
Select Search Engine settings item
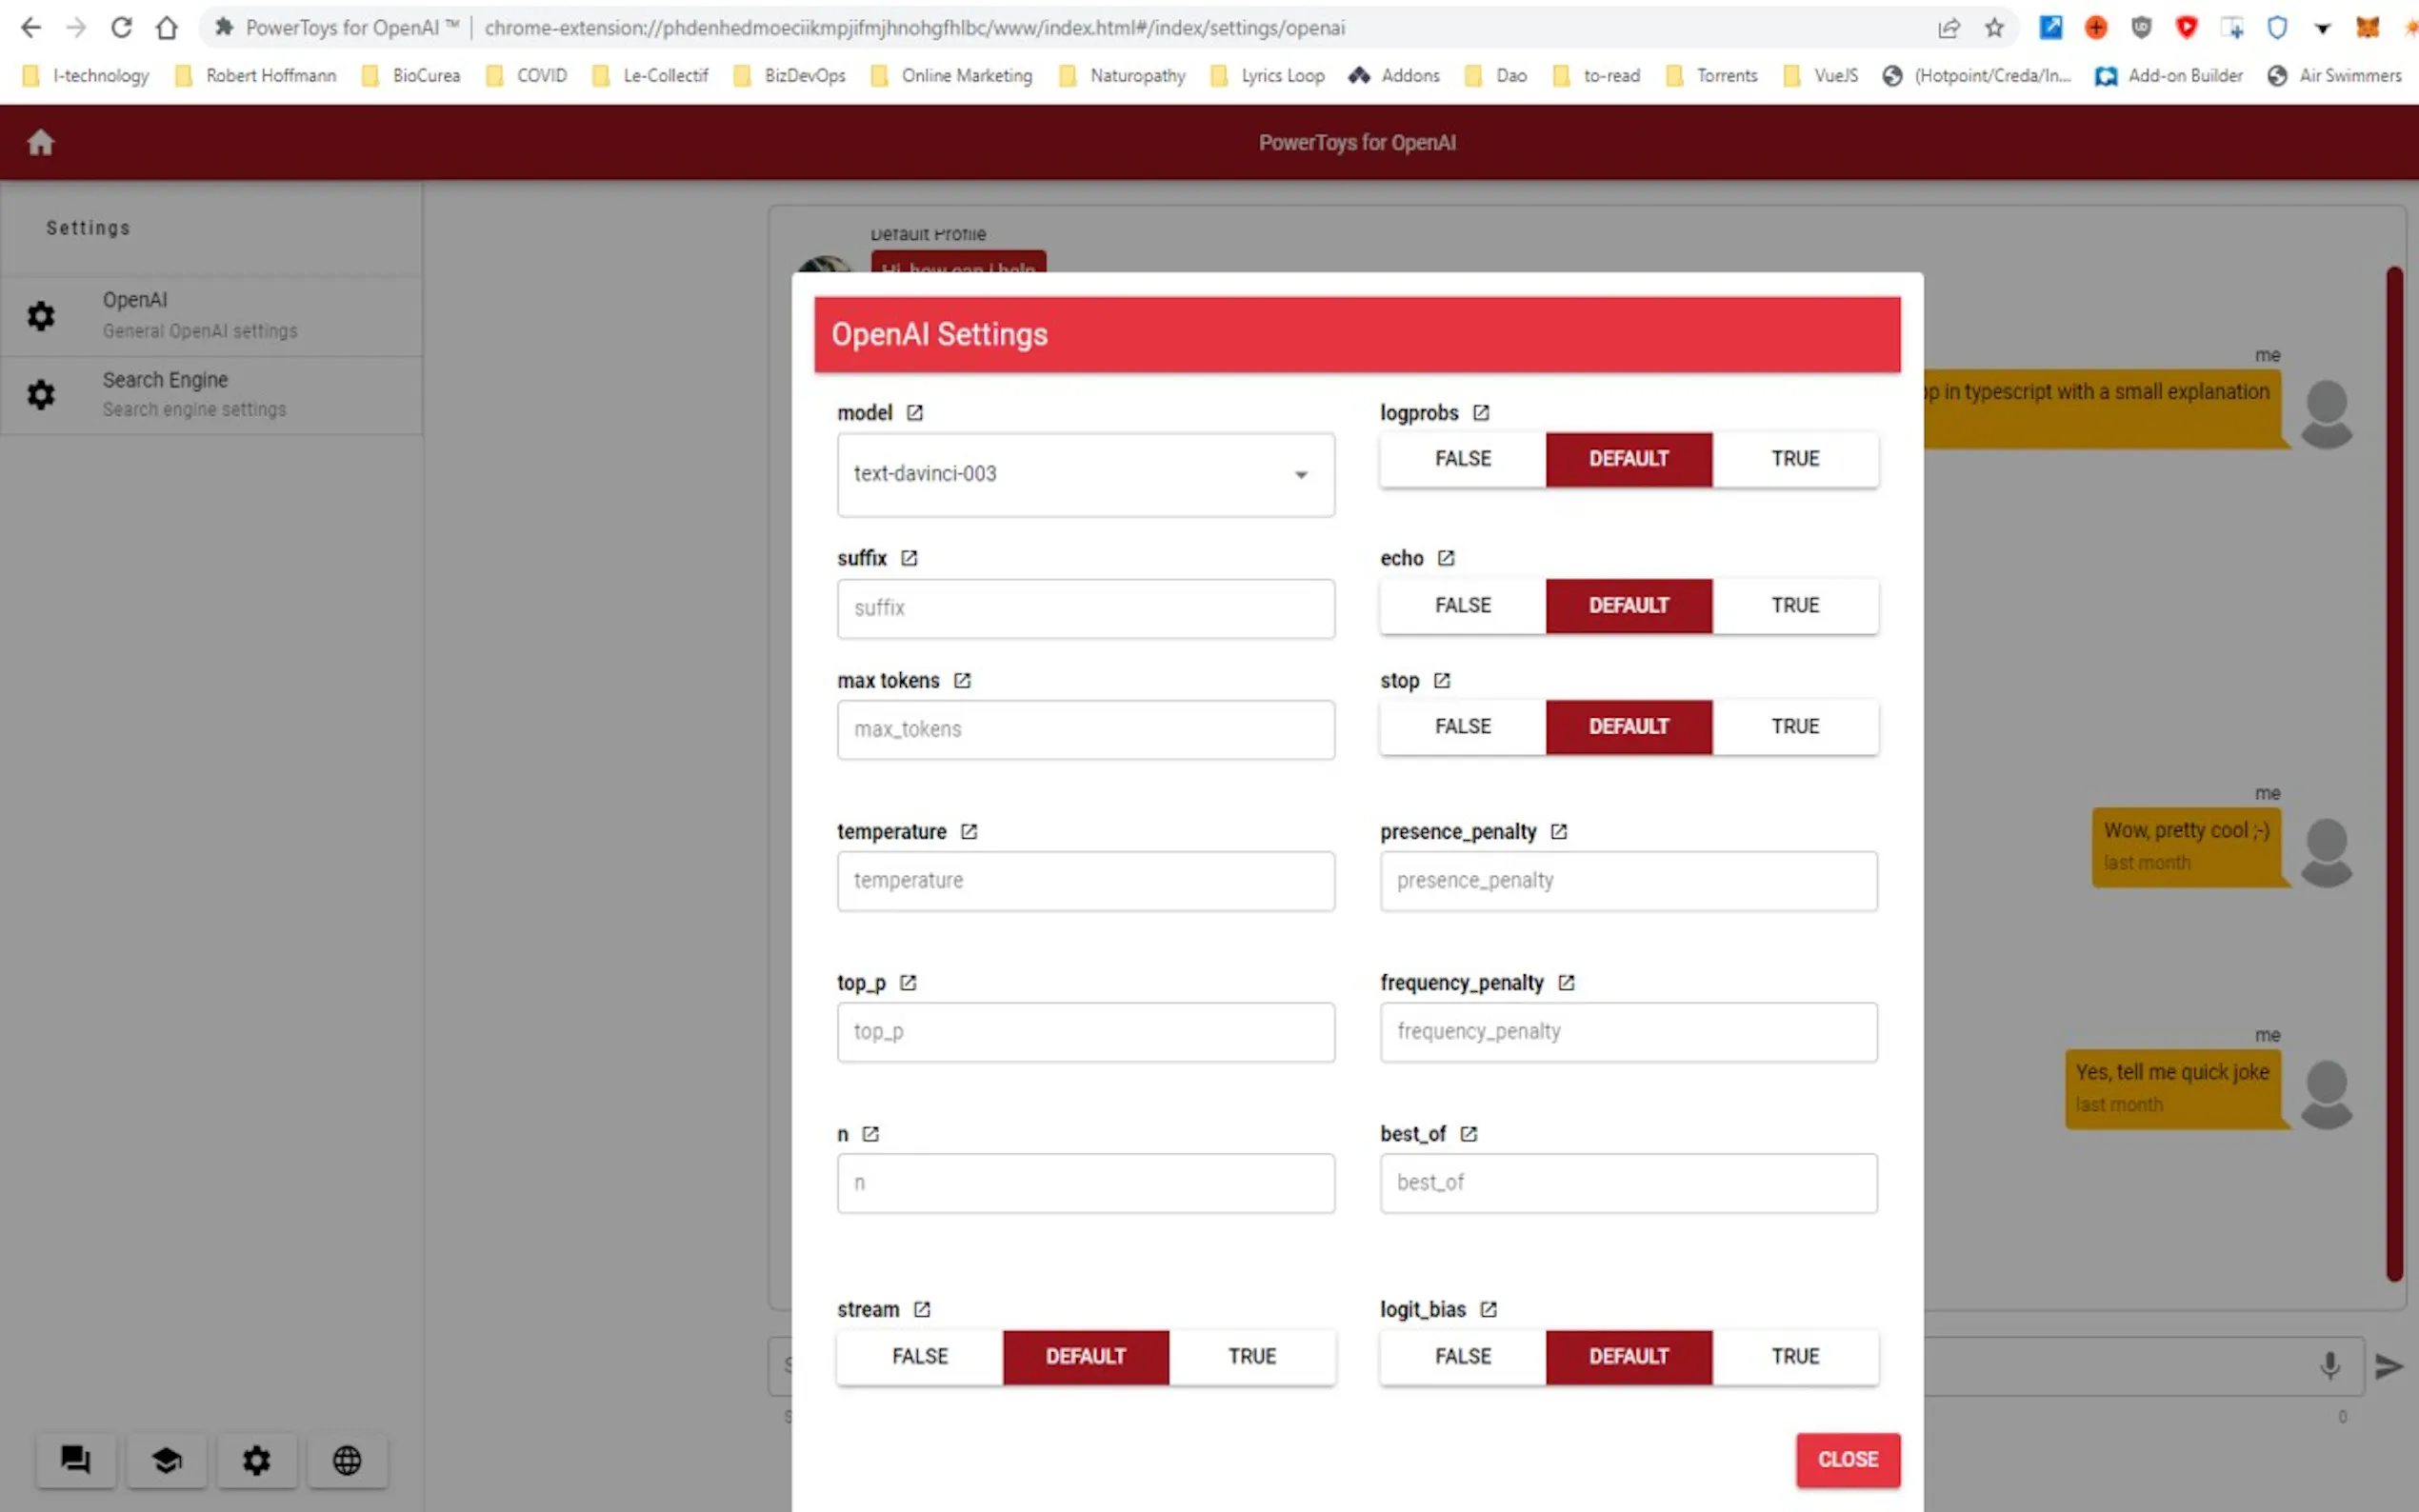[x=211, y=395]
